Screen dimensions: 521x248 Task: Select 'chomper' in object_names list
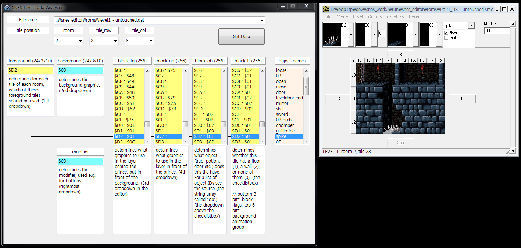[x=289, y=125]
